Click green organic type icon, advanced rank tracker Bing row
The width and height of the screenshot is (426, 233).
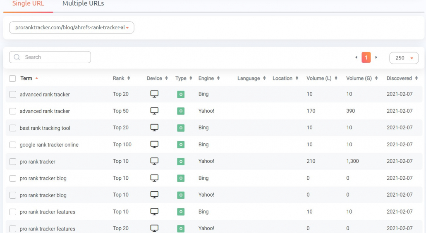click(181, 94)
